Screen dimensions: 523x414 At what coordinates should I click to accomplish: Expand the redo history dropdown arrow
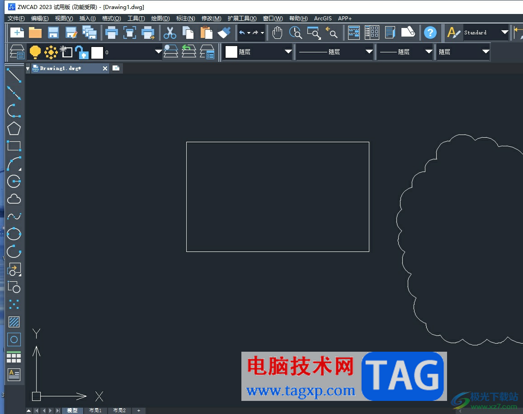pos(262,33)
